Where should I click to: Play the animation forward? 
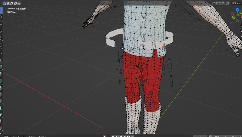coord(125,136)
